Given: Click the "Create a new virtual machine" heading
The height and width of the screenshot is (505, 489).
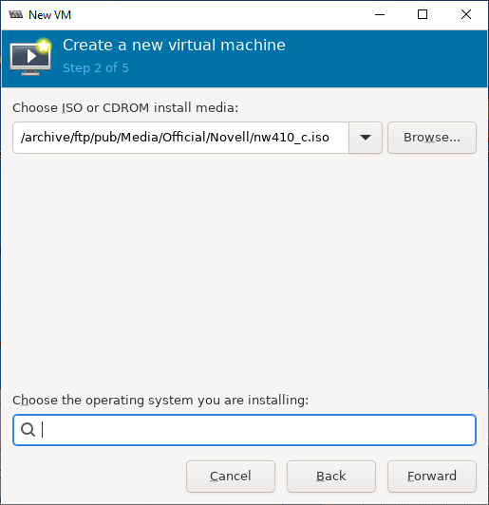Looking at the screenshot, I should coord(174,46).
